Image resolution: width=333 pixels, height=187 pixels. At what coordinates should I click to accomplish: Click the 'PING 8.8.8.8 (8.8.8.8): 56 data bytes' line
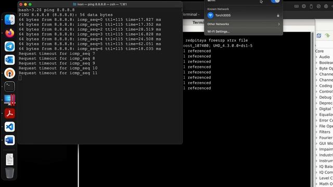tap(66, 15)
